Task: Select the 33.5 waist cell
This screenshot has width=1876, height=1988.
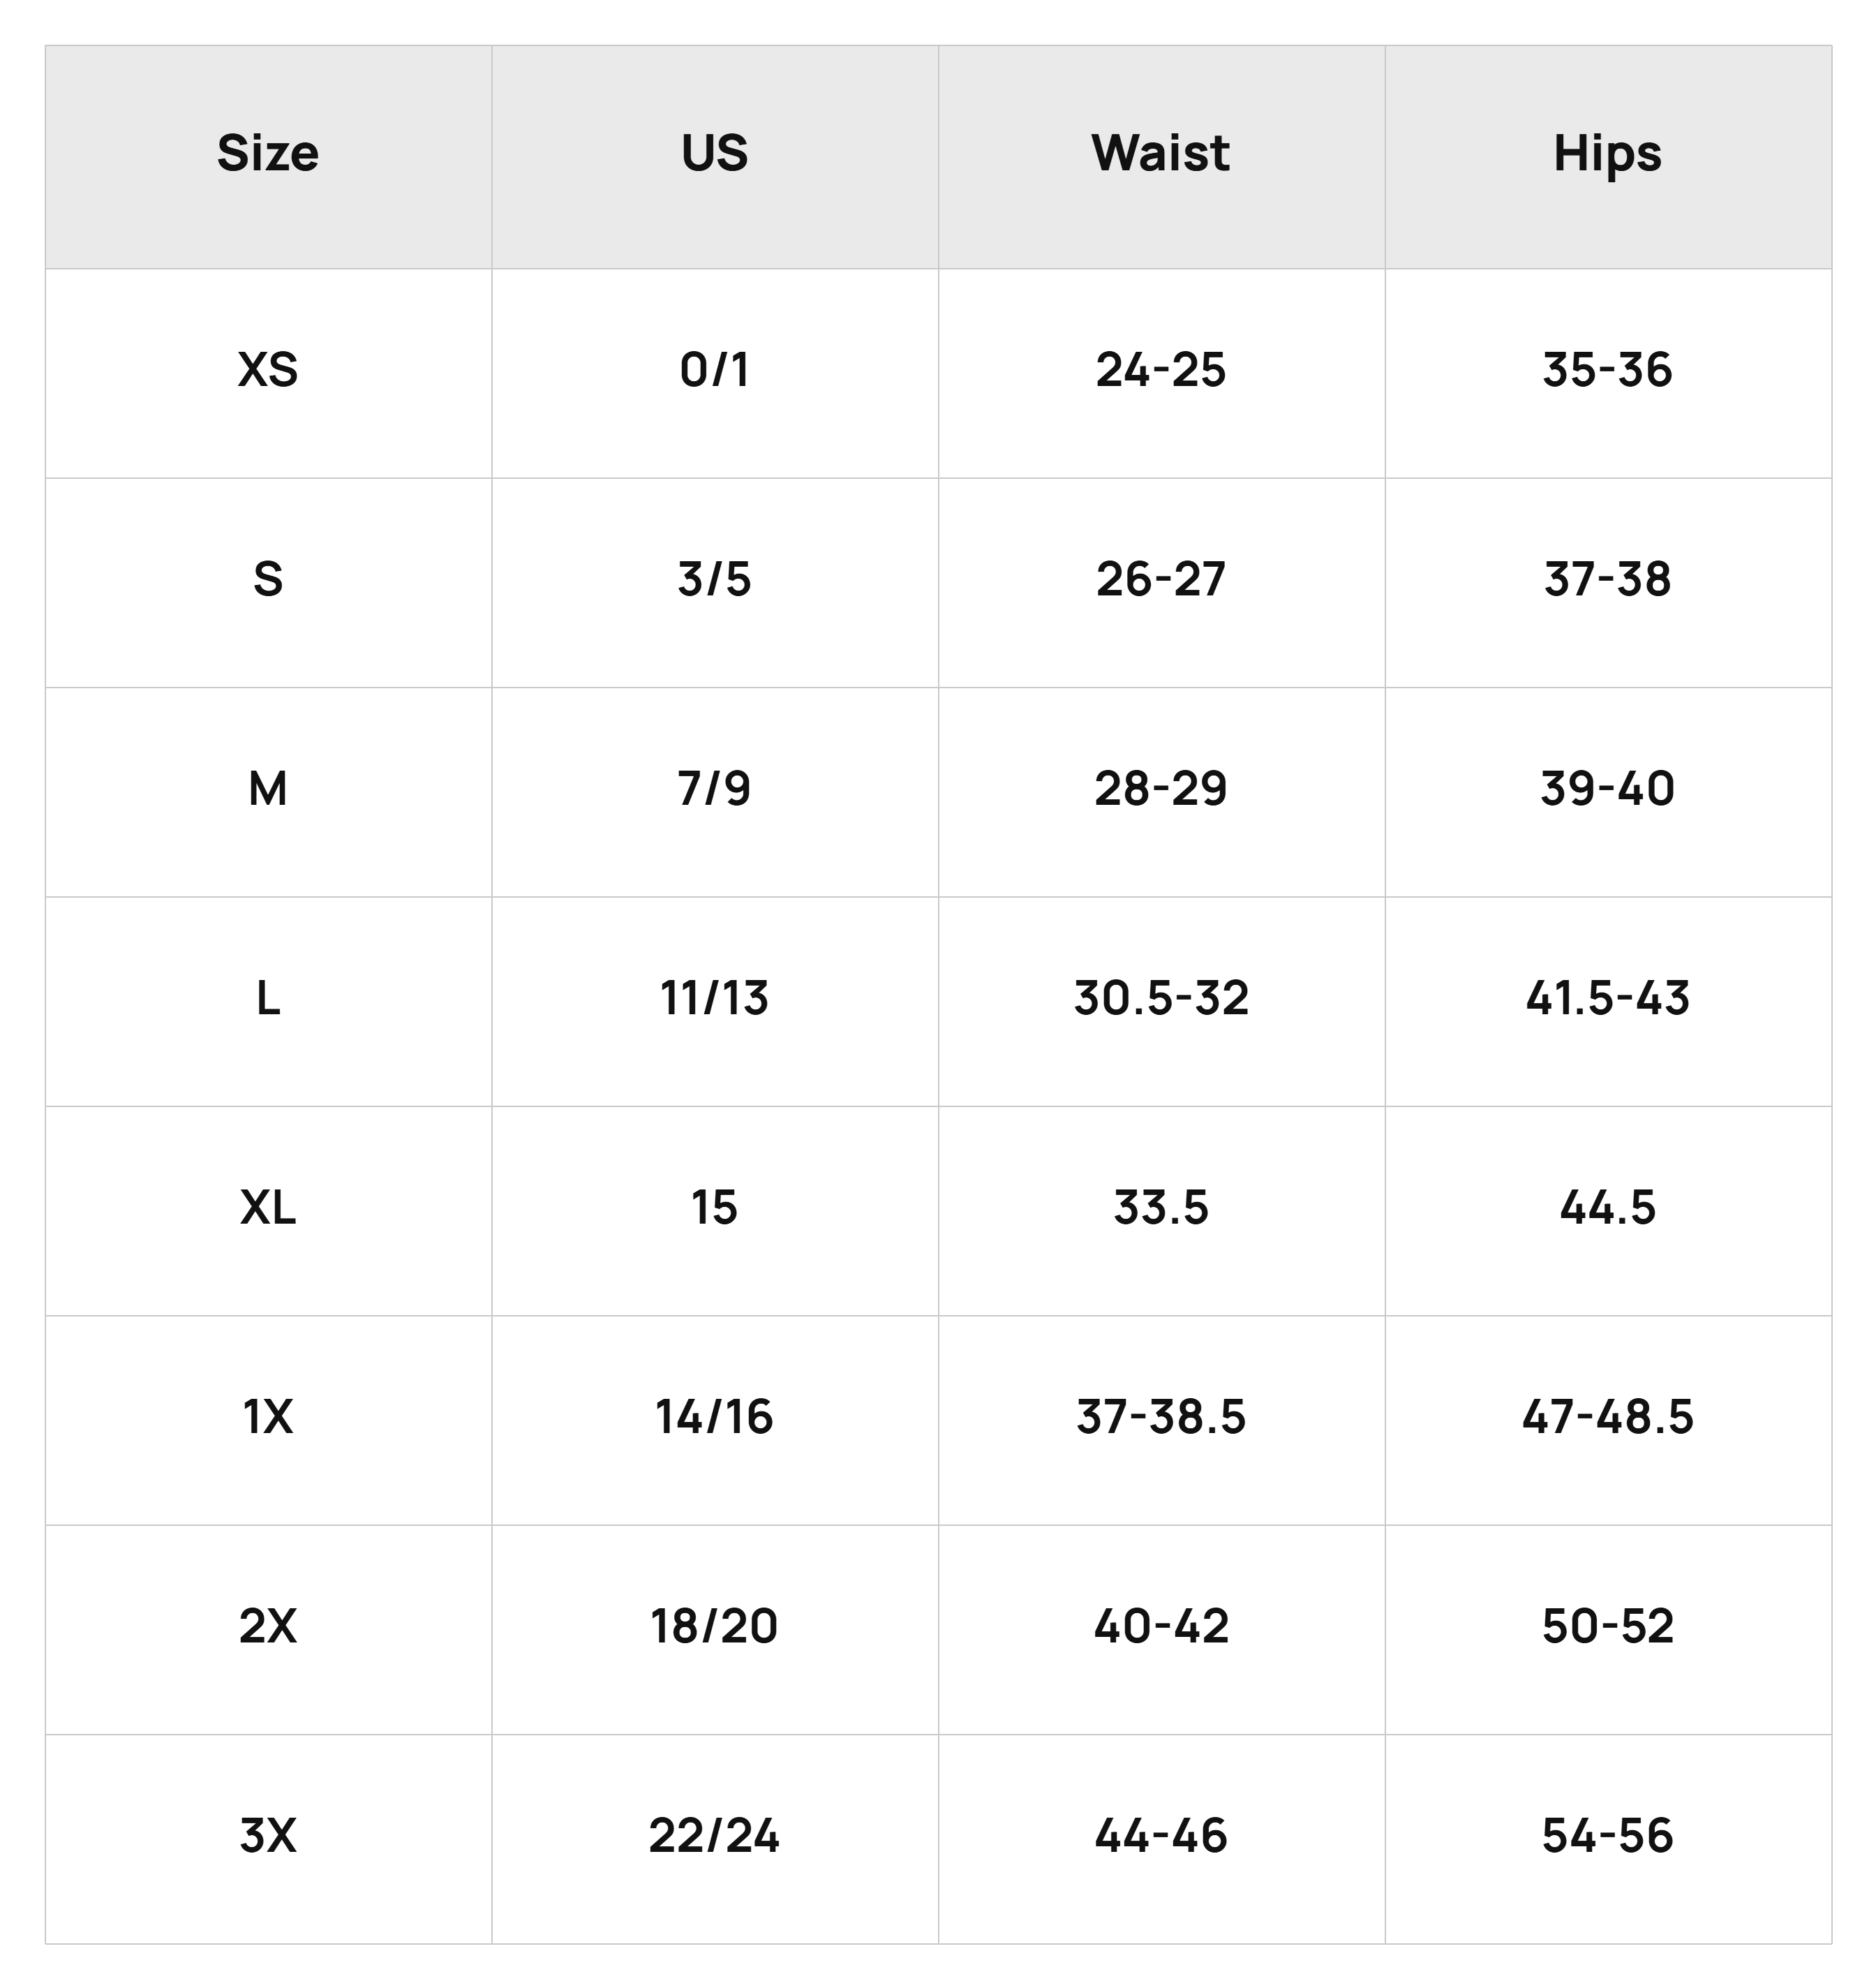Action: [1161, 1207]
